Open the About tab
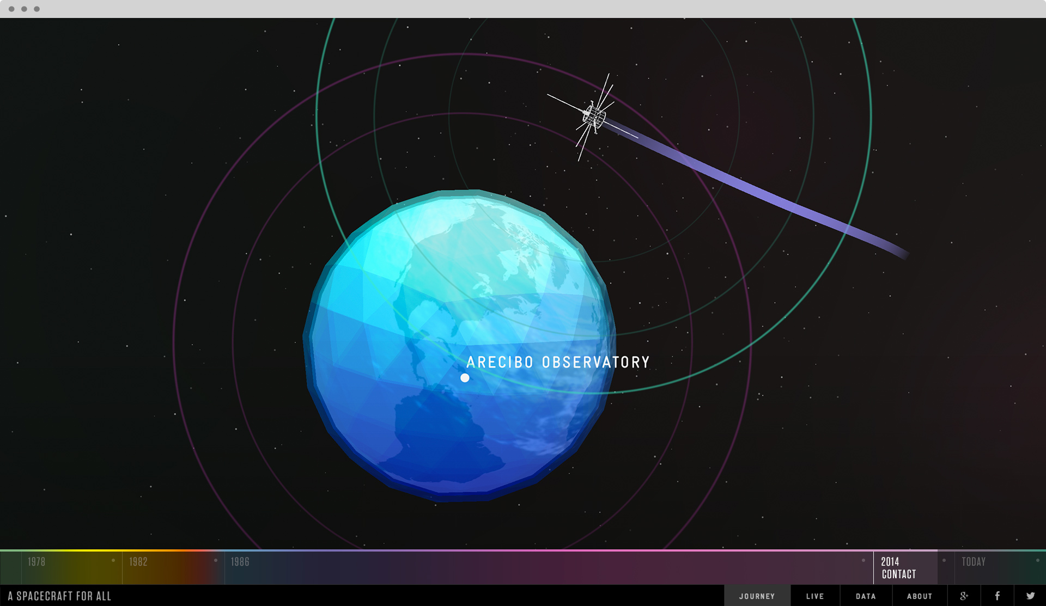 pyautogui.click(x=920, y=596)
